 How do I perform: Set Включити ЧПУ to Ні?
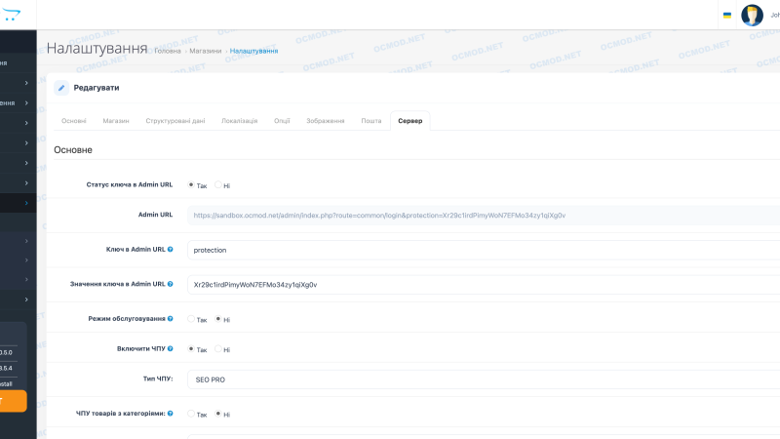click(217, 349)
